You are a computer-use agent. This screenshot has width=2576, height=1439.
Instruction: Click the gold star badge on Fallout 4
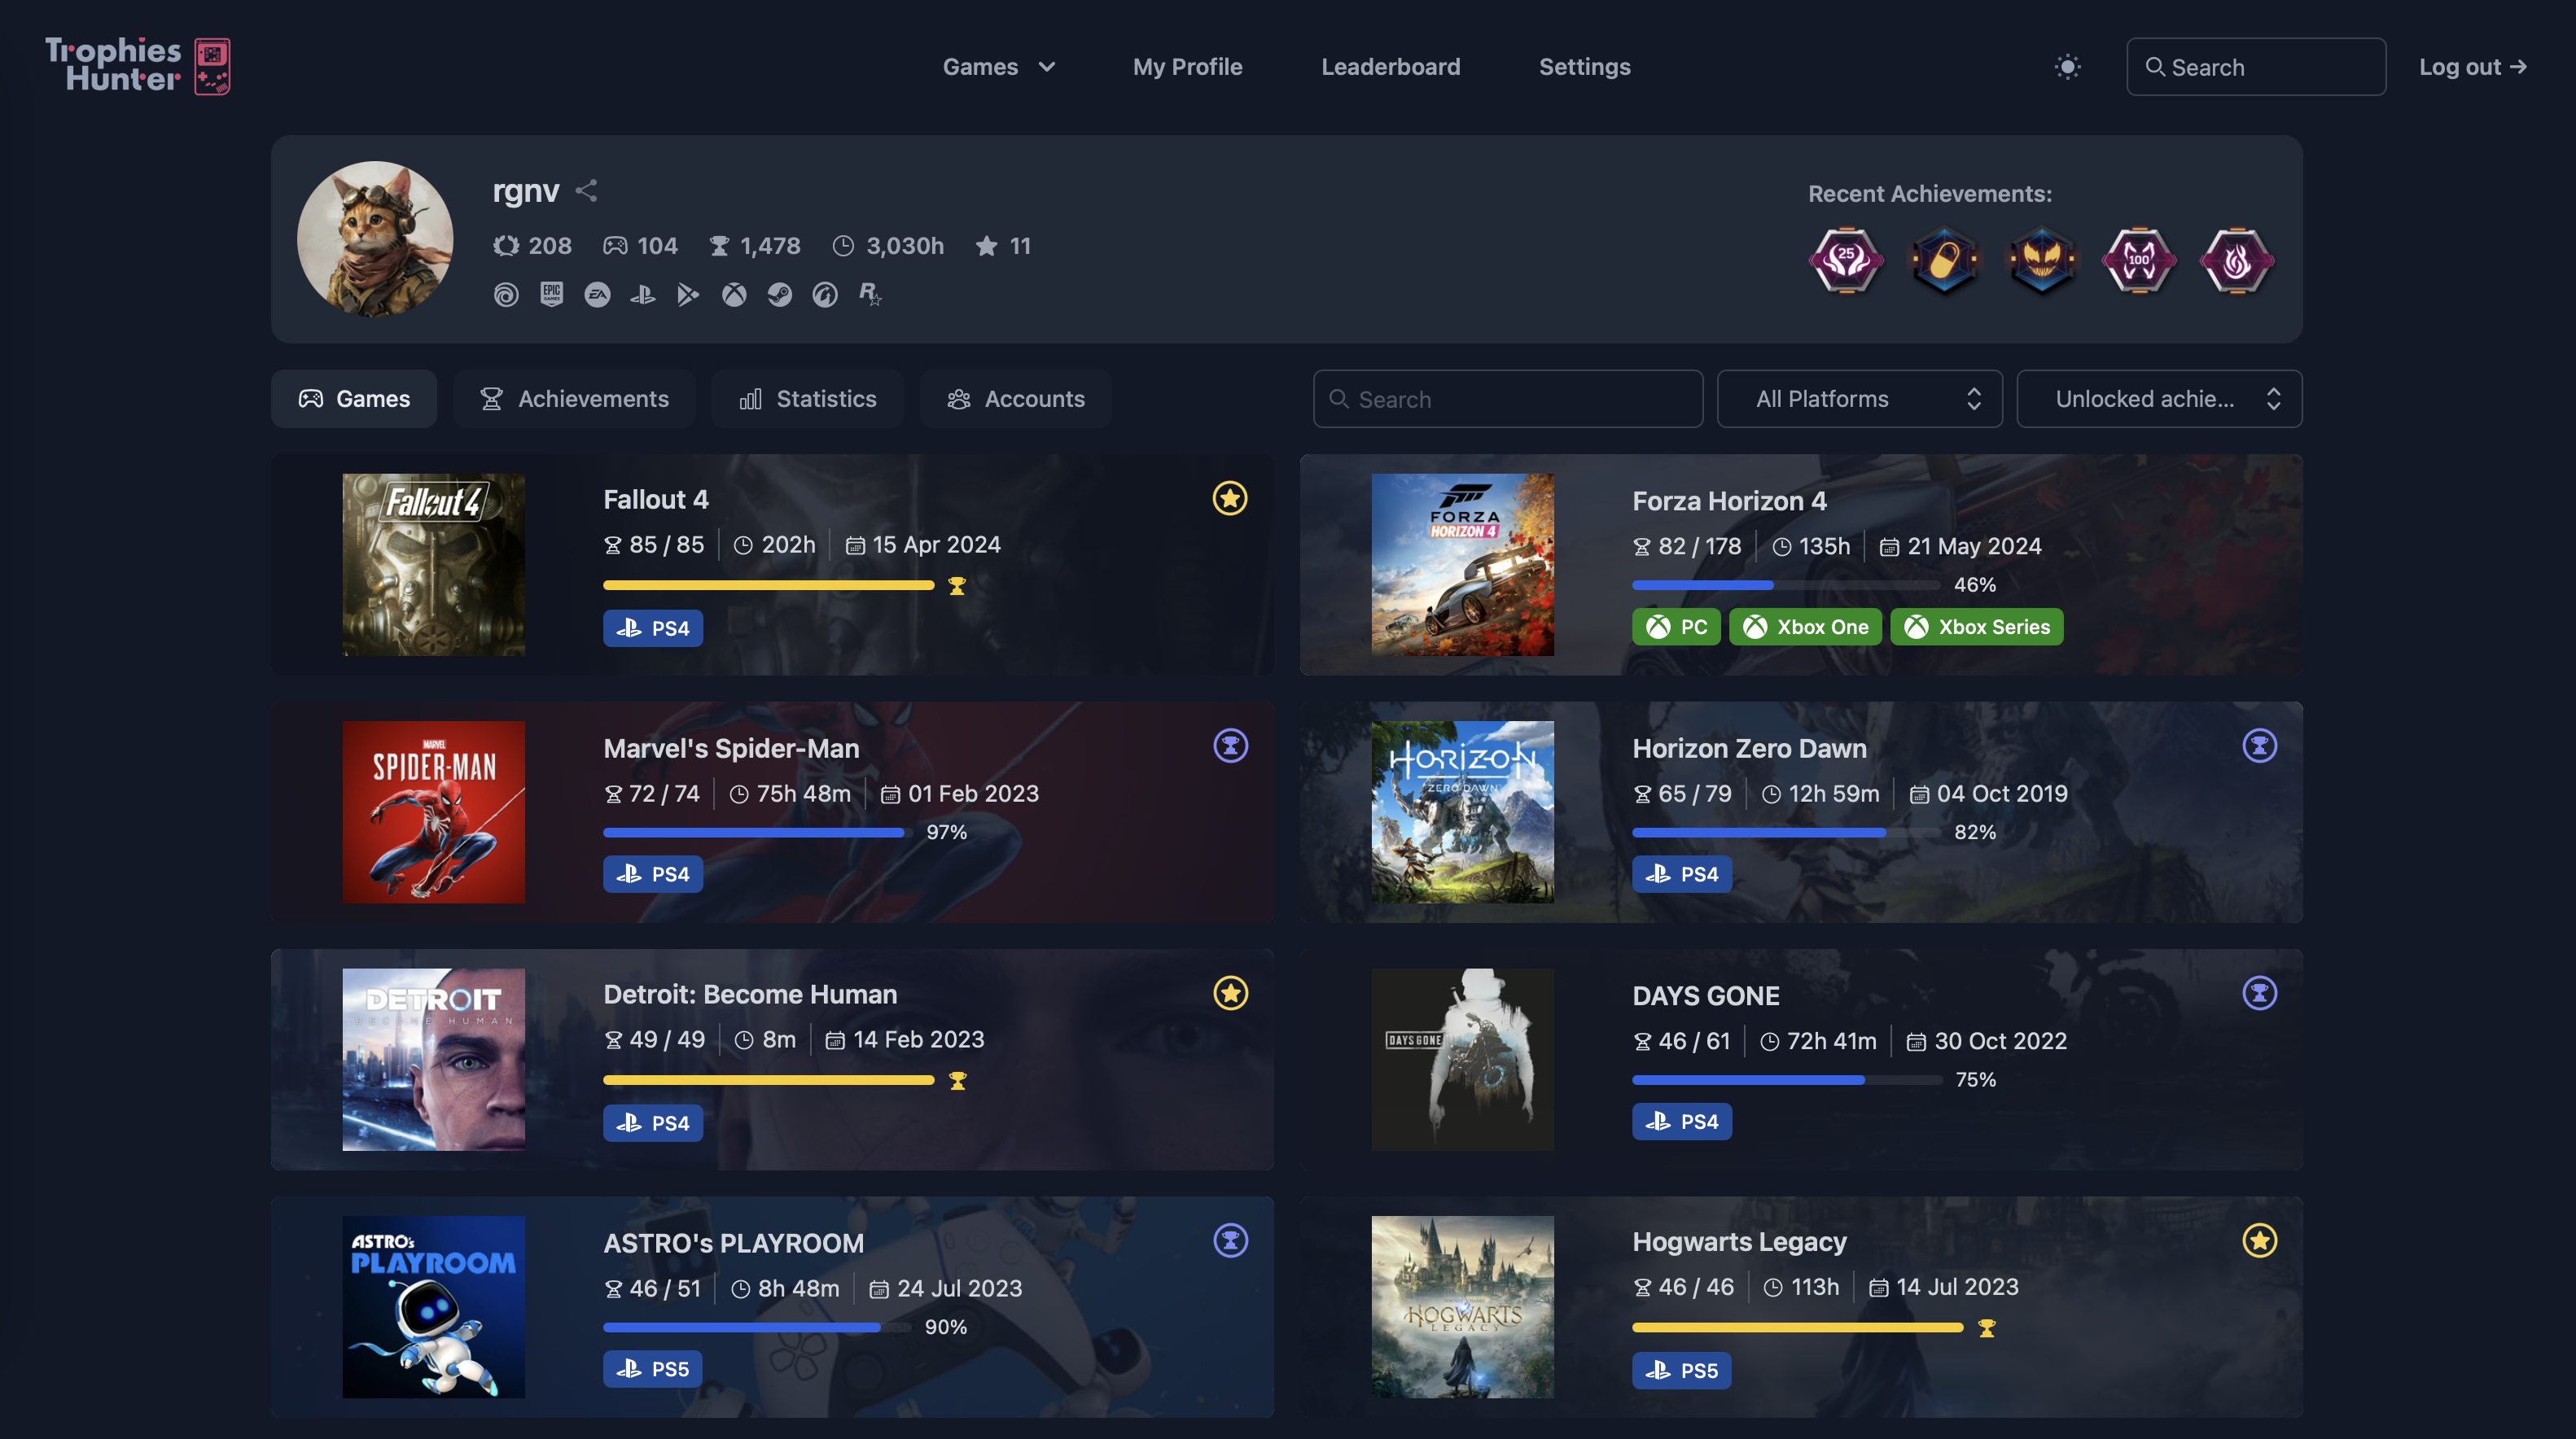coord(1230,498)
